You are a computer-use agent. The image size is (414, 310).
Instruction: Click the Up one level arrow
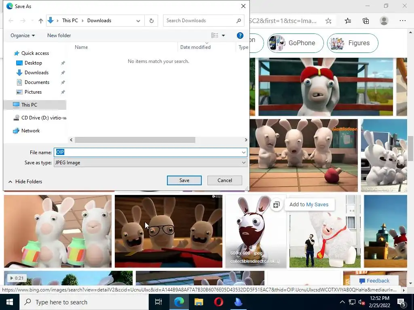(x=41, y=21)
